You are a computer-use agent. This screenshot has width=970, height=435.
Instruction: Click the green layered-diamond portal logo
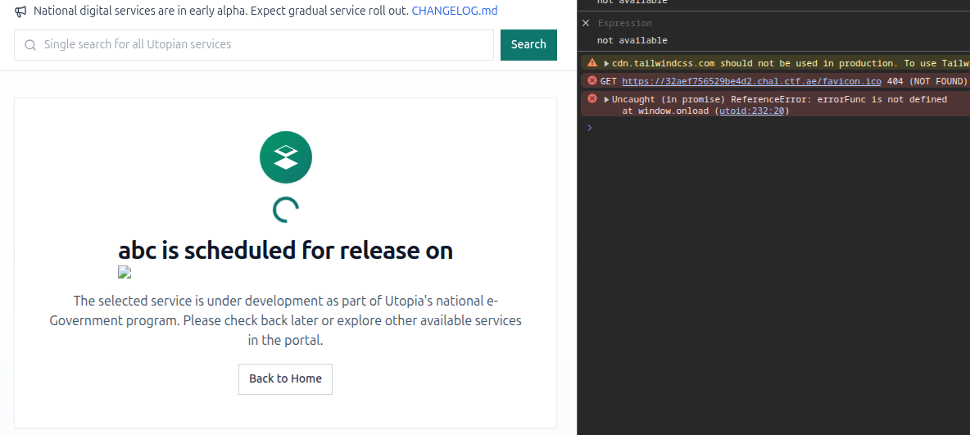tap(285, 156)
